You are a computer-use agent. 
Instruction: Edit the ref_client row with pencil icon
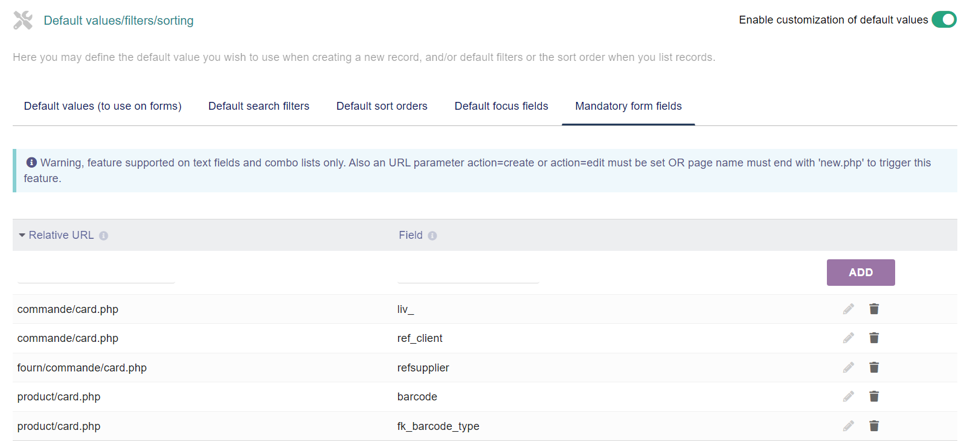849,338
